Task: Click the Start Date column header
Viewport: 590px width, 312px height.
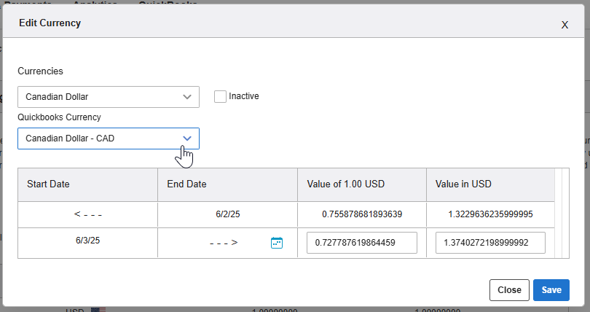Action: pos(87,184)
